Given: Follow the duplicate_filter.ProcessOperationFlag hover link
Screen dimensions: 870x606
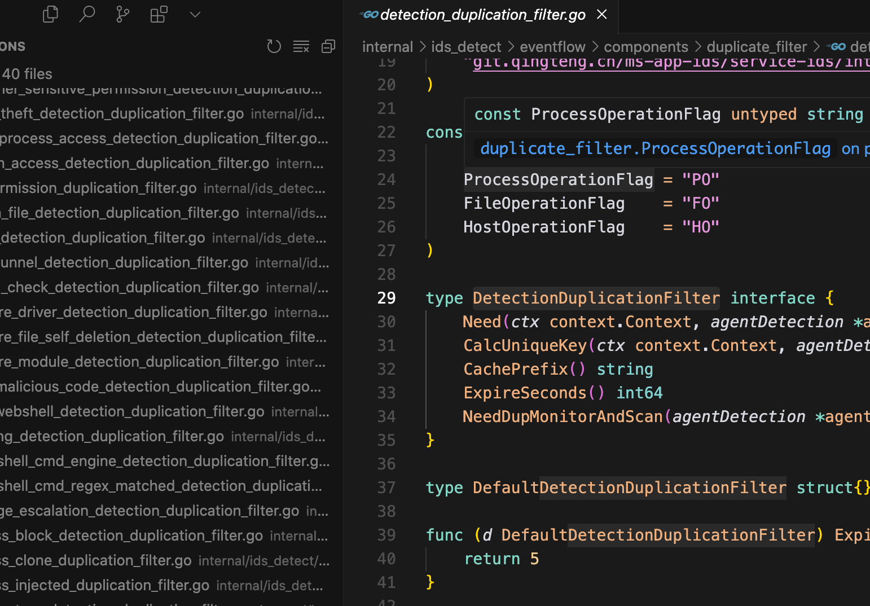Looking at the screenshot, I should (x=655, y=148).
